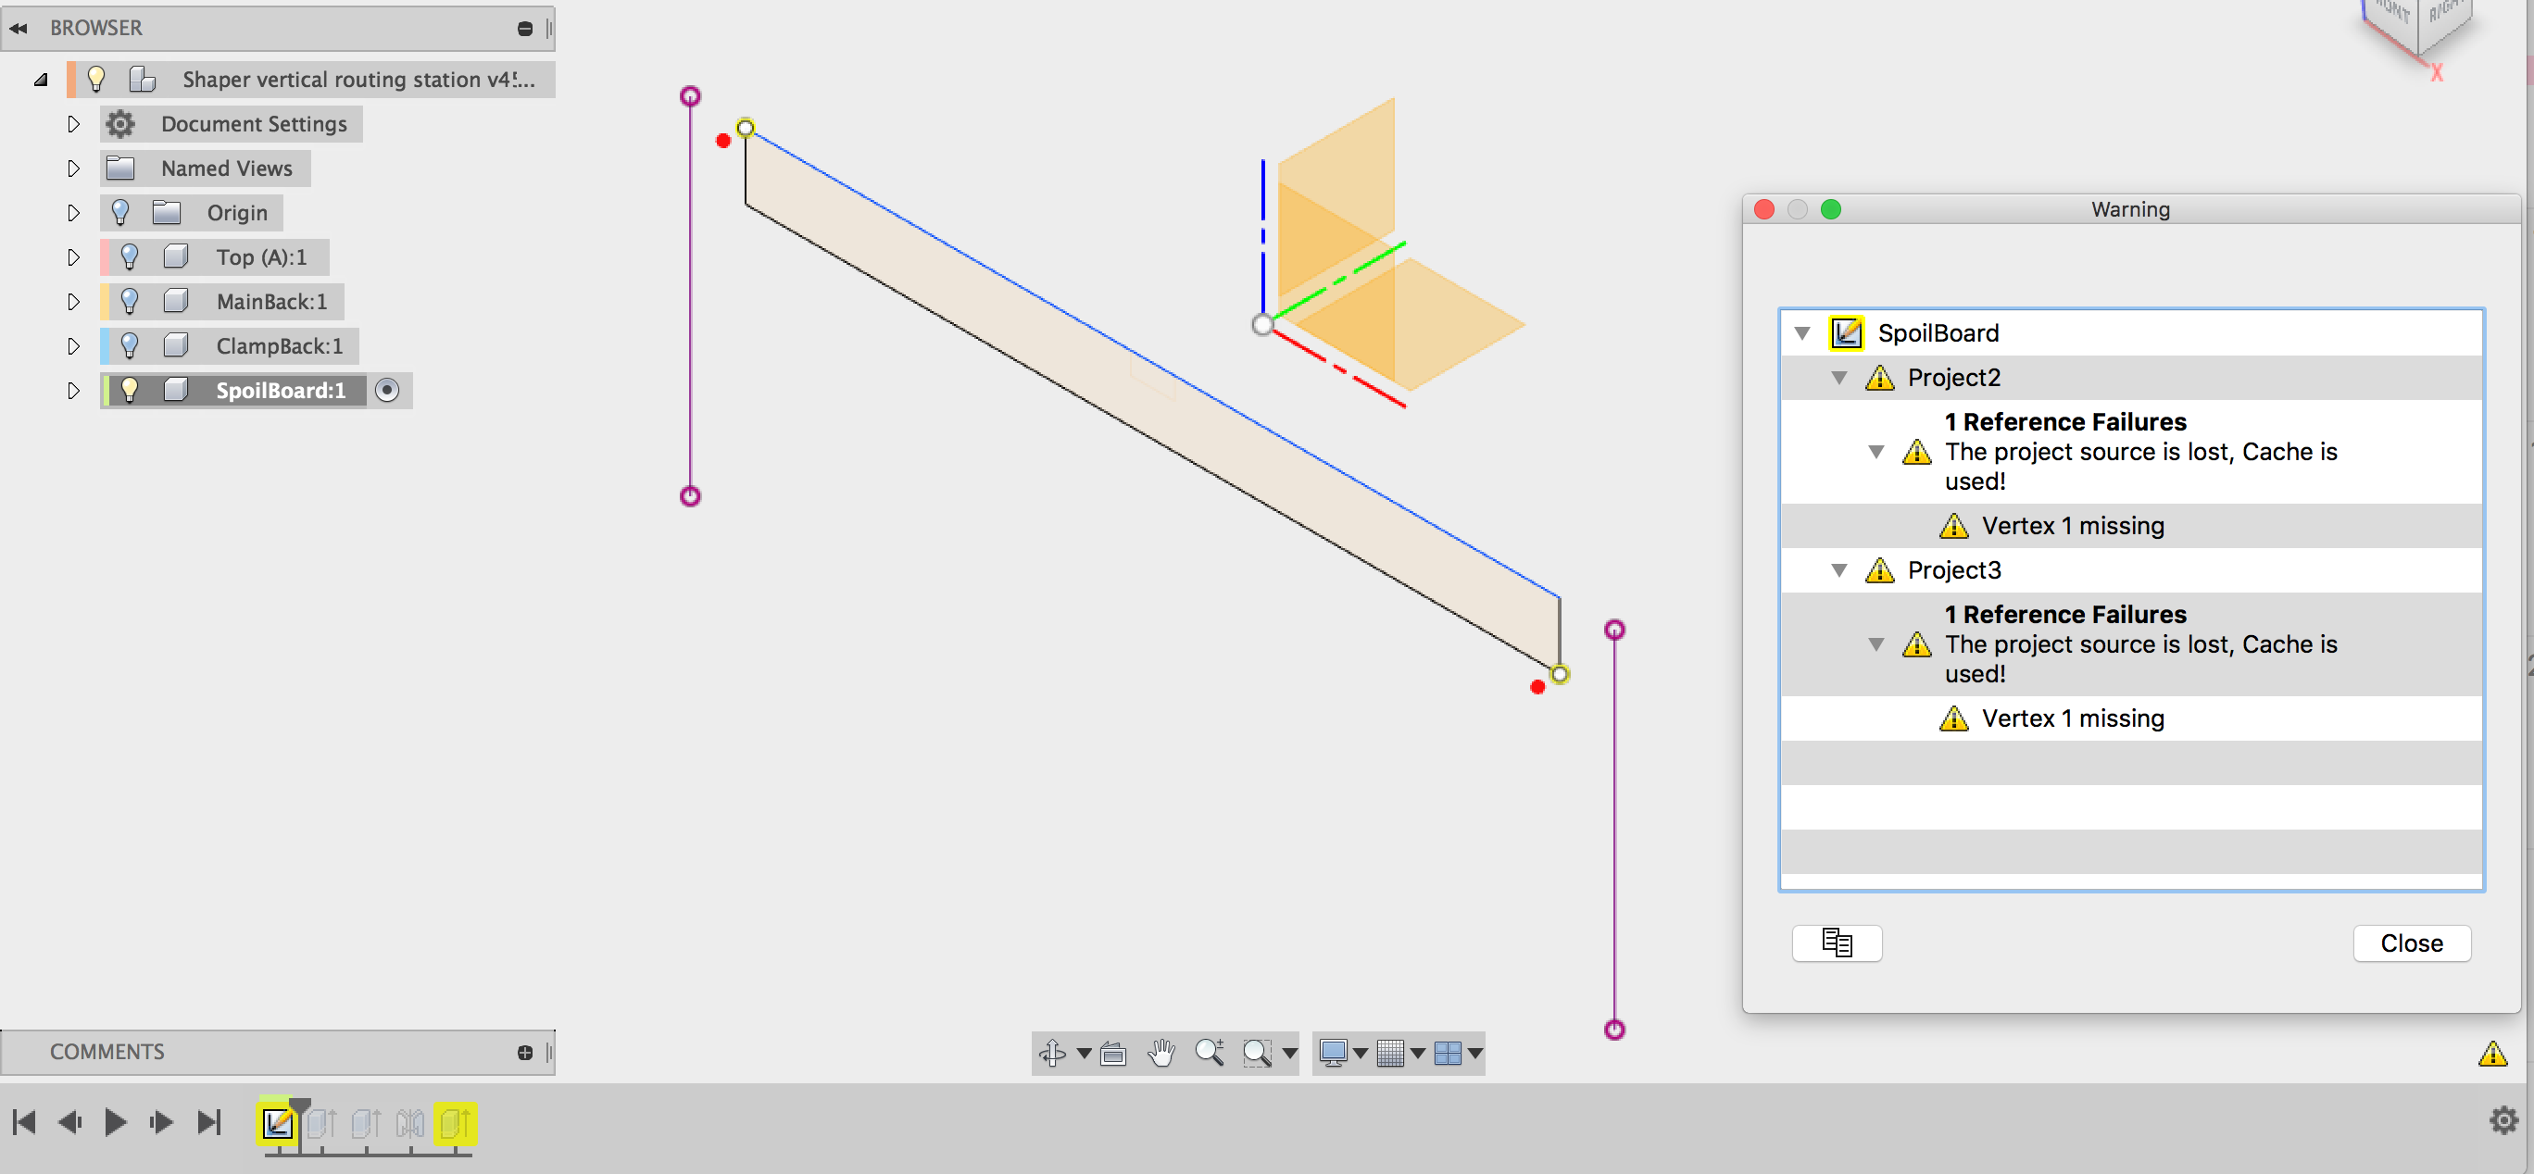Open the Viewports layout icon
The width and height of the screenshot is (2534, 1174).
click(x=1447, y=1053)
